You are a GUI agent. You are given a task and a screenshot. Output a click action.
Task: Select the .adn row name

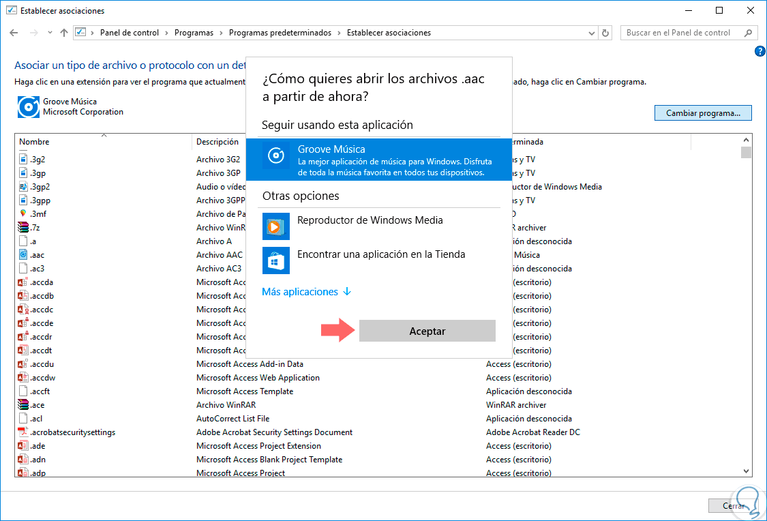(x=37, y=460)
